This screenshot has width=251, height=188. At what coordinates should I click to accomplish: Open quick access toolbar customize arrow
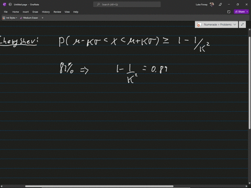(42, 18)
